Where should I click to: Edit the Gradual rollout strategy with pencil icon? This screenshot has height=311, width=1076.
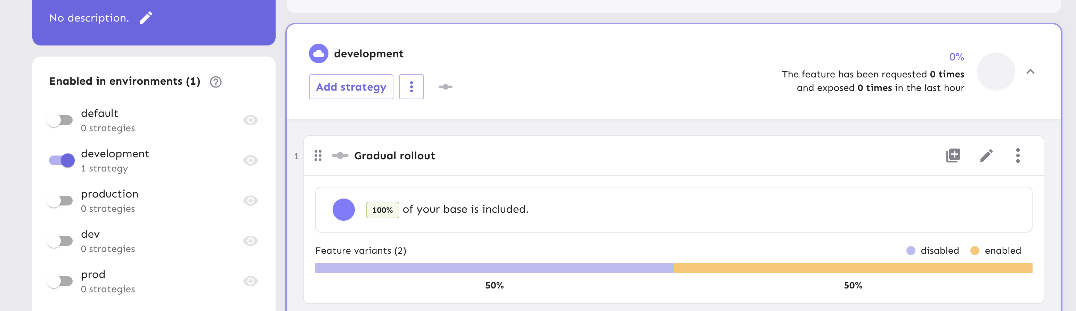(987, 155)
